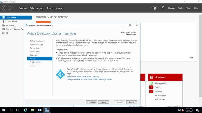
Task: Go to Server Roles wizard step
Action: [35, 52]
